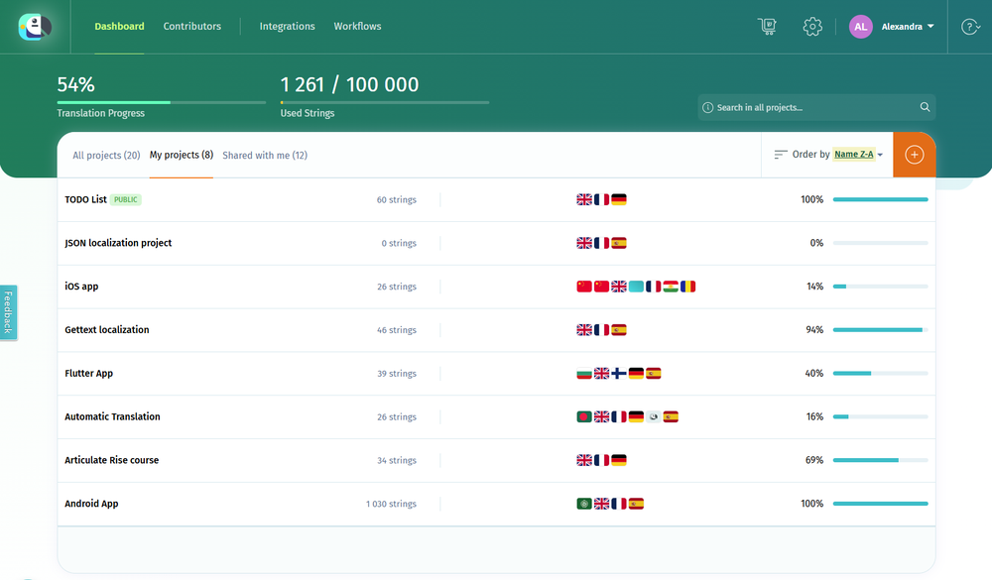Click the PUBLIC badge on TODO List

[126, 200]
